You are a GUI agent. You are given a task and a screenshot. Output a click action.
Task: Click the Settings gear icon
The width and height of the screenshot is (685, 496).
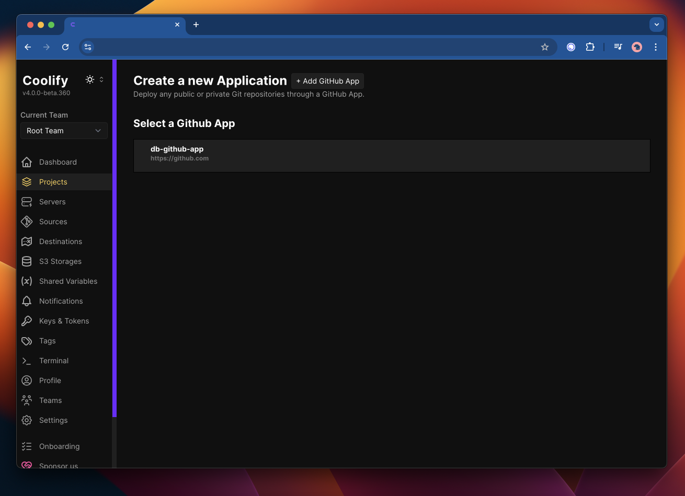tap(27, 420)
